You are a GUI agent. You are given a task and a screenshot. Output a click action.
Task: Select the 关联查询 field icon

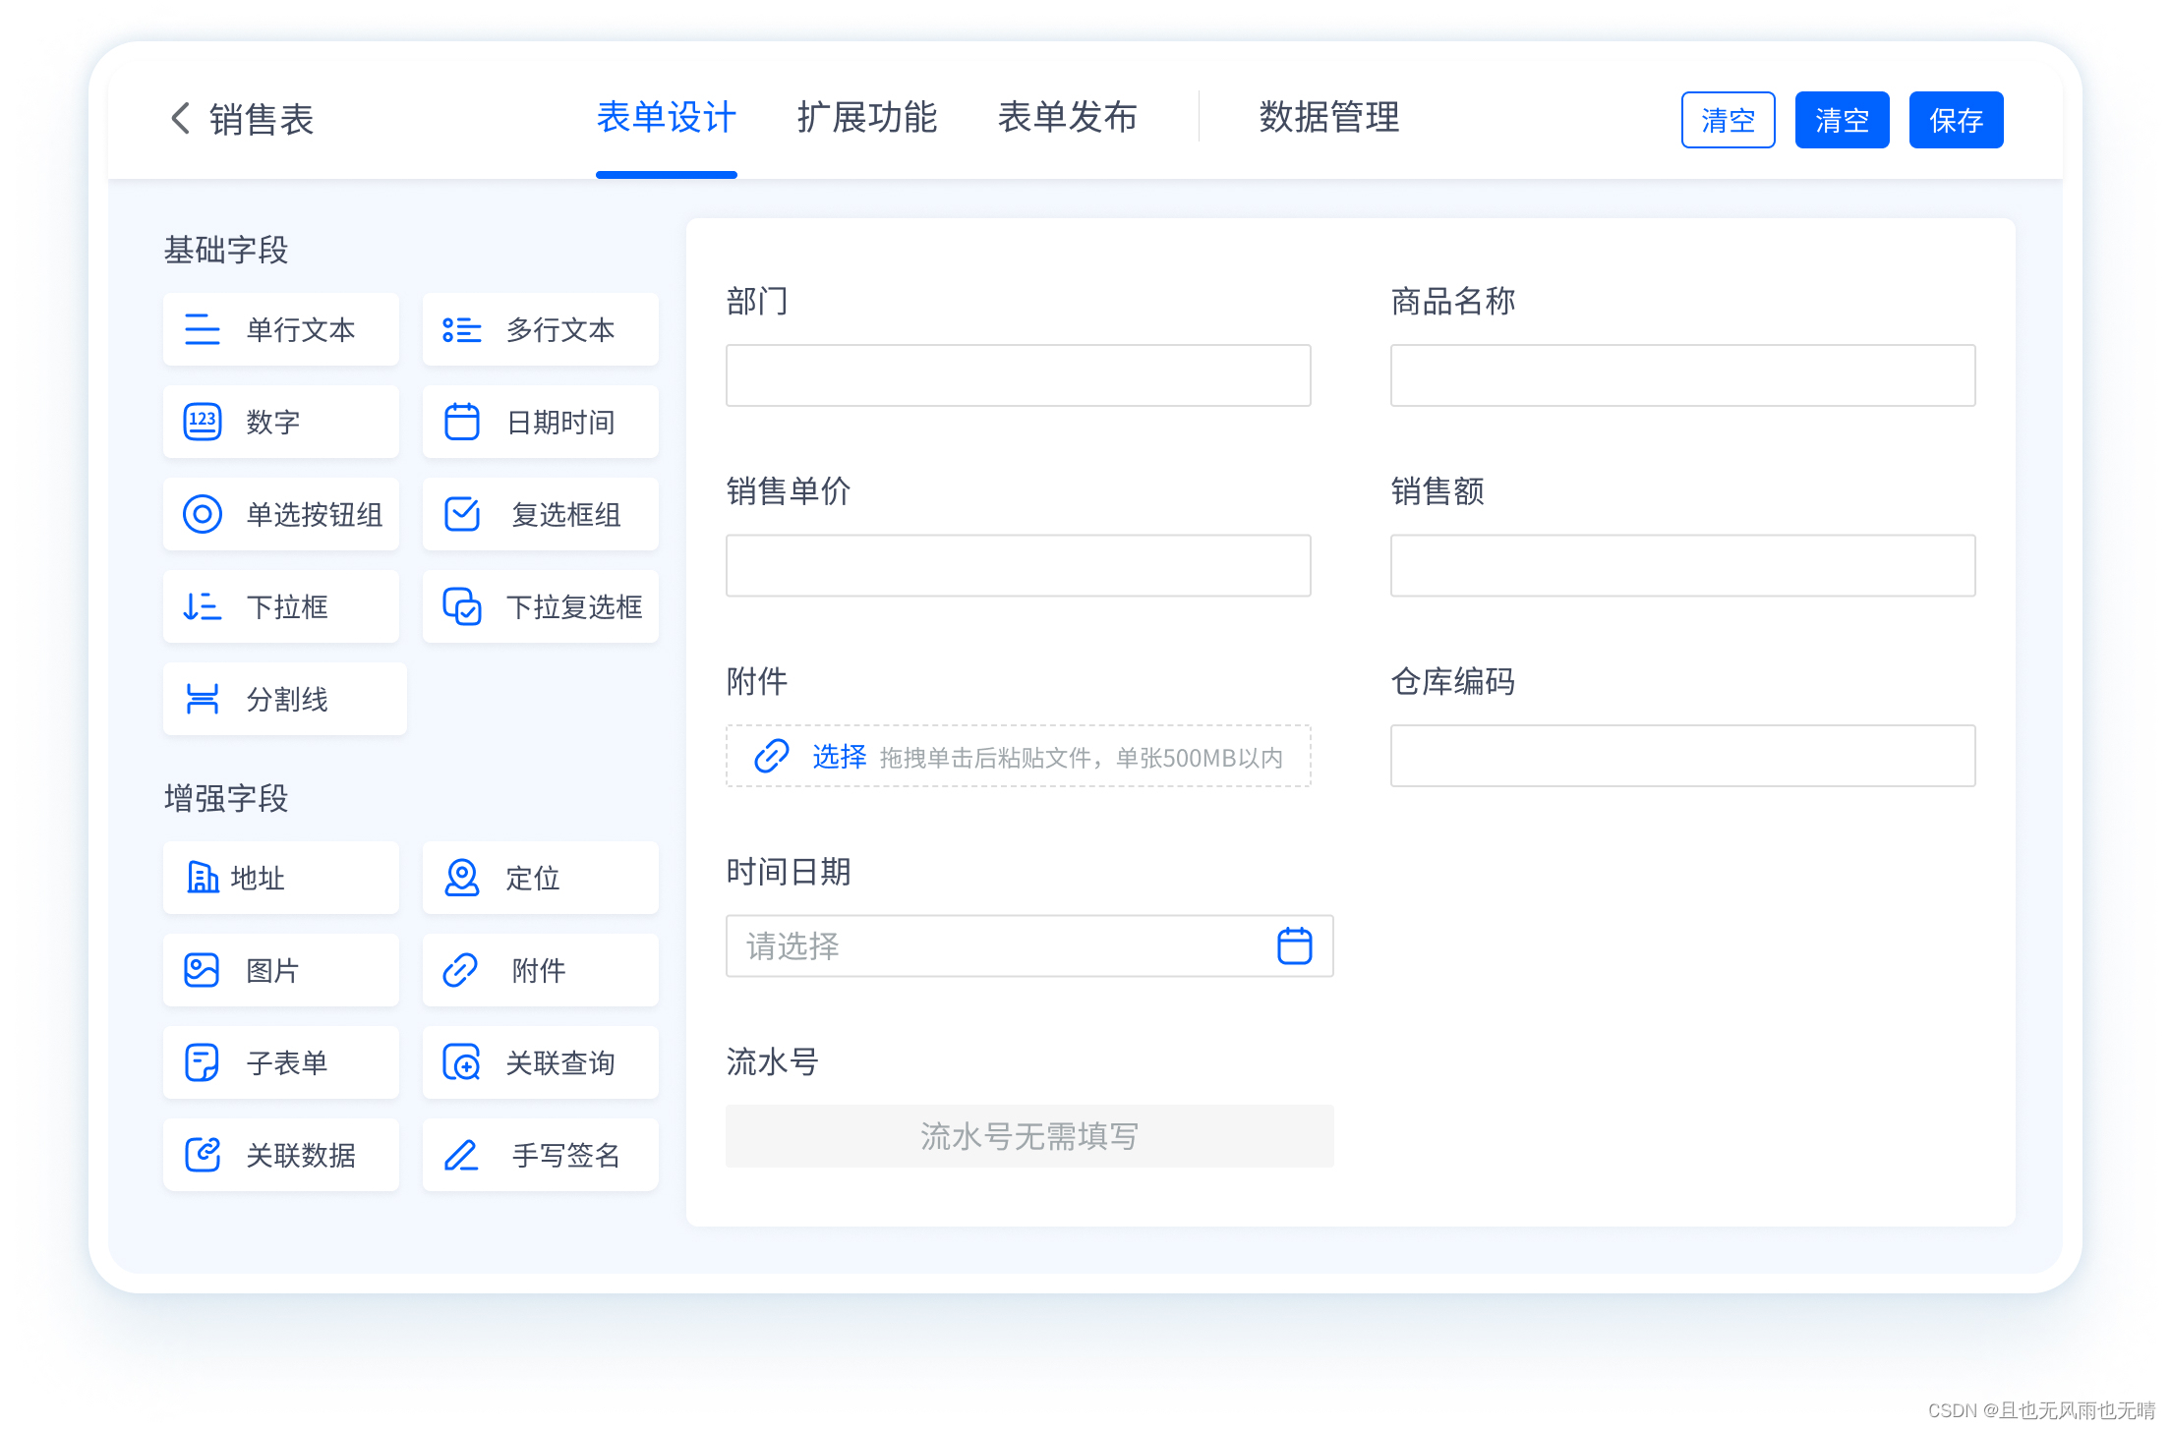click(461, 1062)
